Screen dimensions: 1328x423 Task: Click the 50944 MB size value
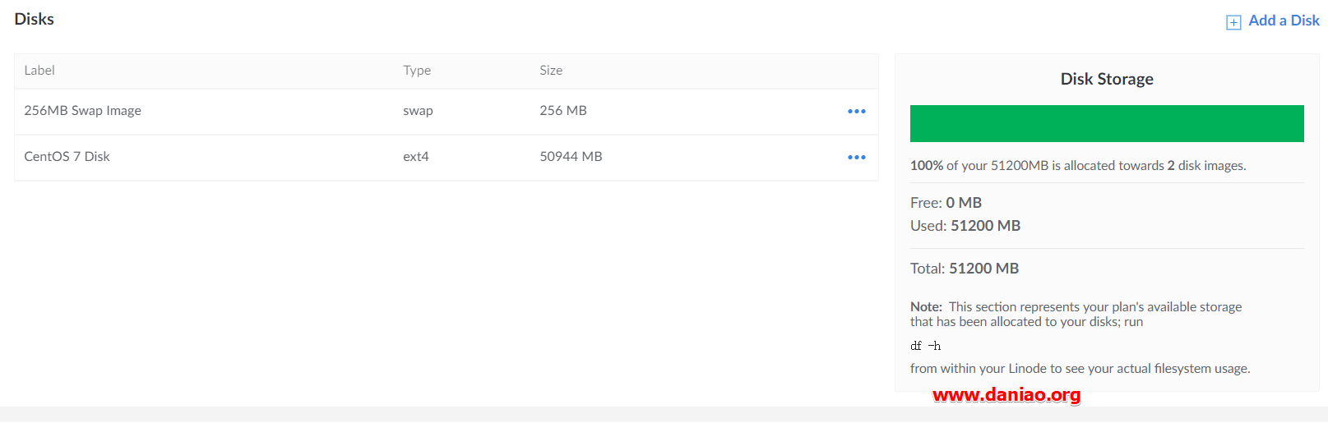click(x=571, y=156)
